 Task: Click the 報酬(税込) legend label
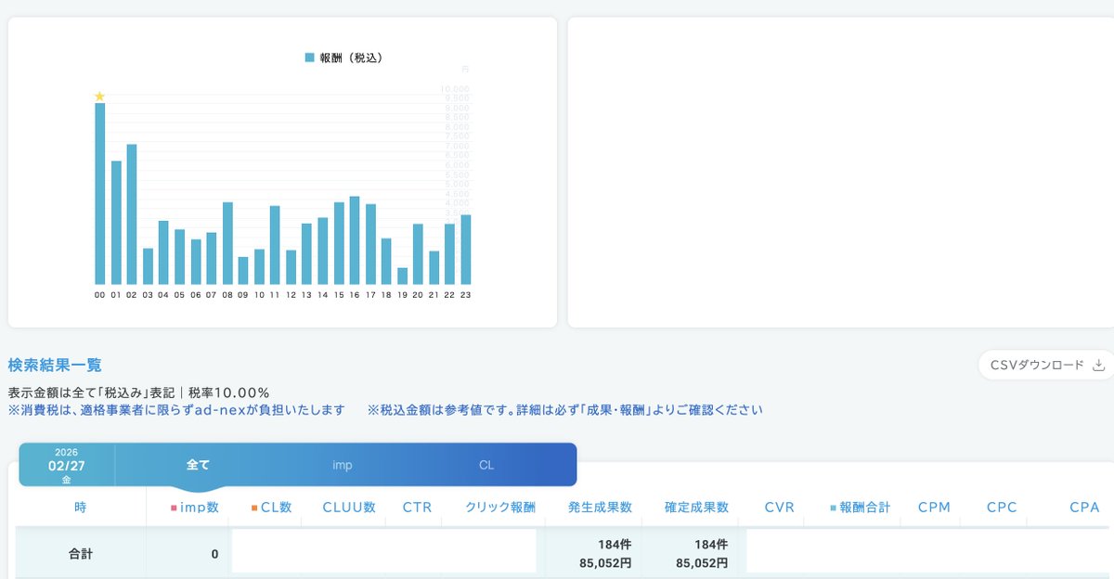(x=351, y=58)
